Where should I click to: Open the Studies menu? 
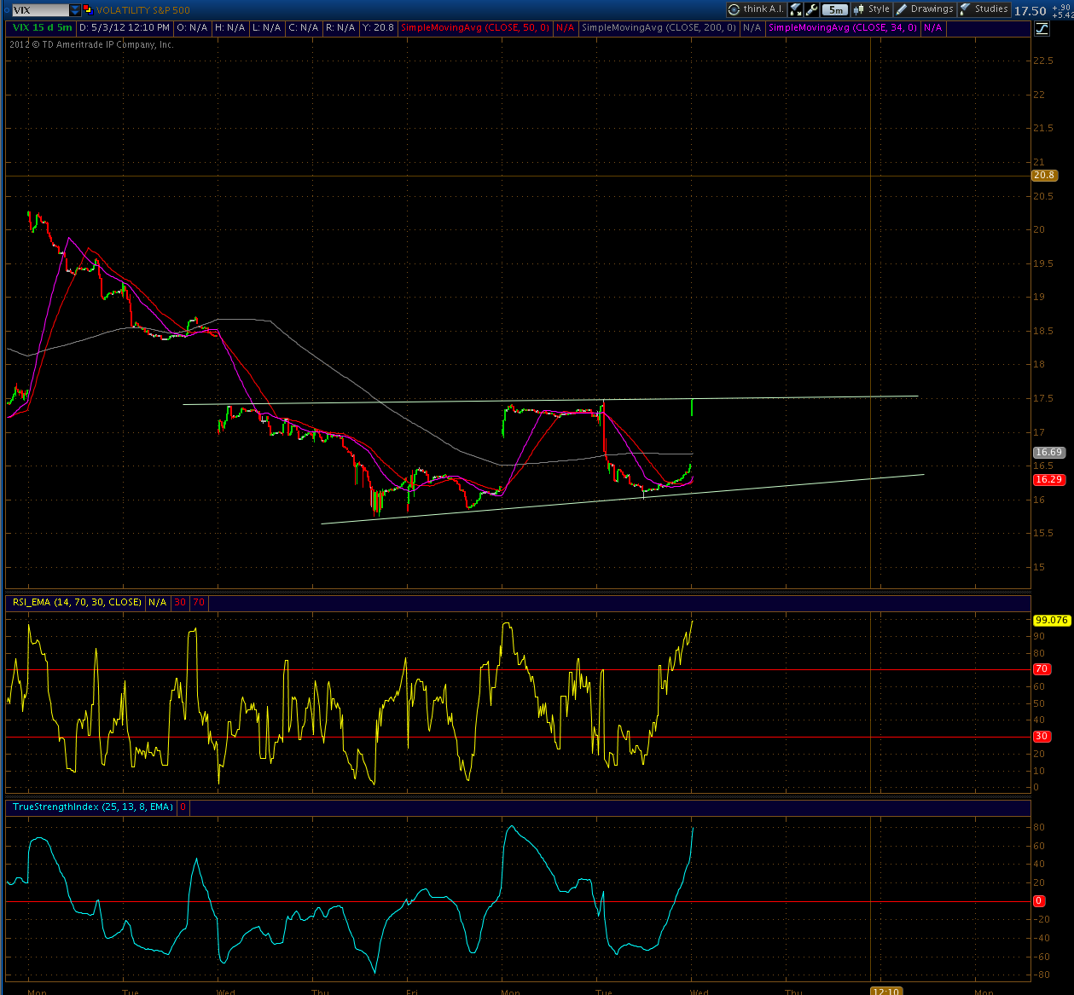984,9
